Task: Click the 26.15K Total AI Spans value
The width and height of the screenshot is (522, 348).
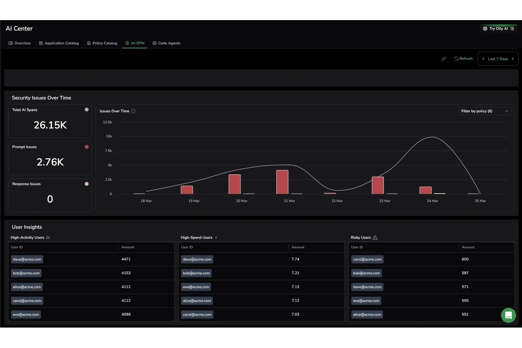Action: [x=50, y=125]
